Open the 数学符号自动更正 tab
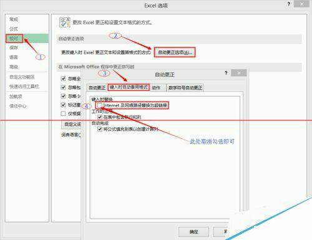312x240 pixels. click(185, 88)
